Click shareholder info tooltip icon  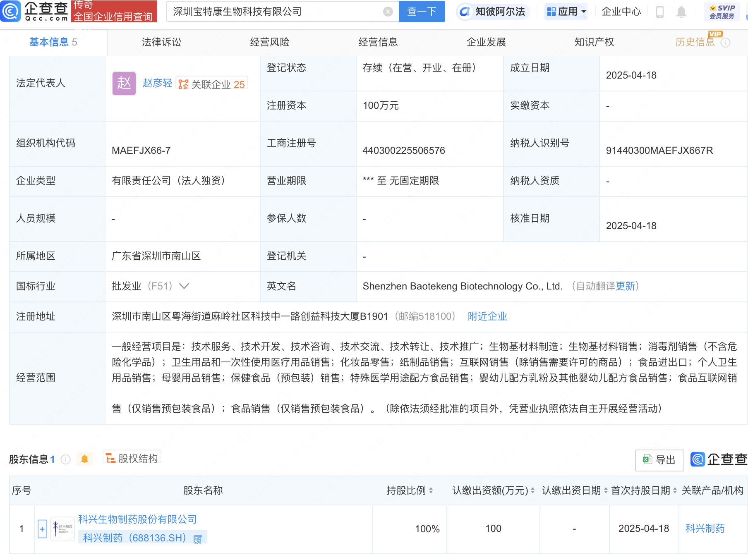(x=65, y=459)
